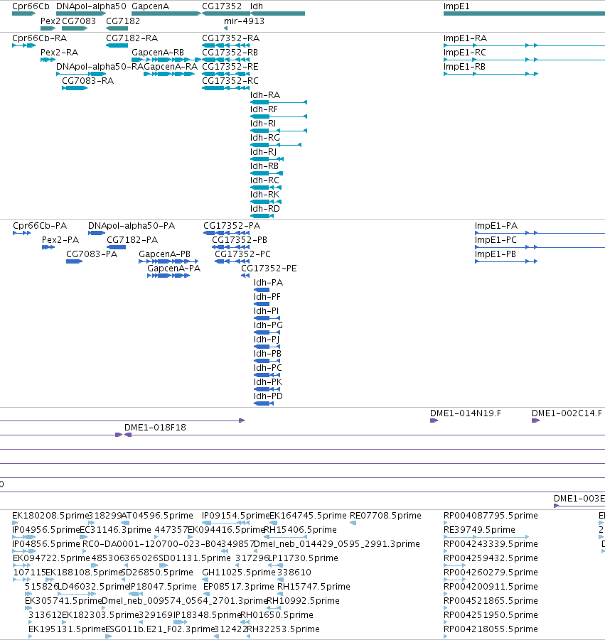
Task: Click the Idh-RD transcript label
Action: coord(265,209)
